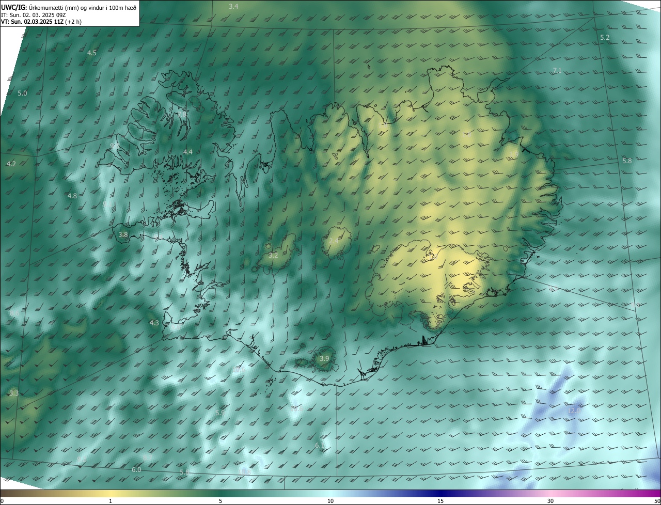Click the UWC/IG map title line
661x505 pixels.
pyautogui.click(x=68, y=7)
